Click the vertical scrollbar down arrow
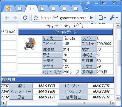Viewport: 122px width, 107px height. coord(118,98)
